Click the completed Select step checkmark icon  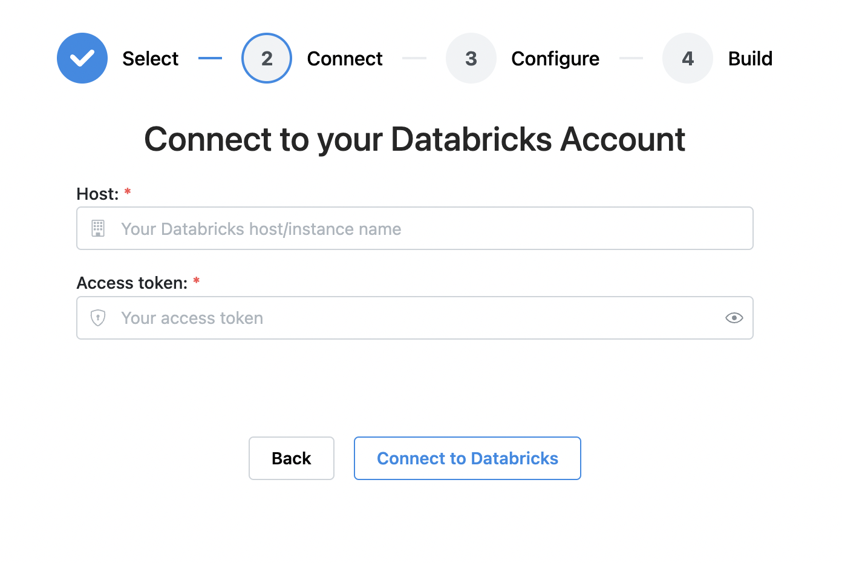[82, 58]
